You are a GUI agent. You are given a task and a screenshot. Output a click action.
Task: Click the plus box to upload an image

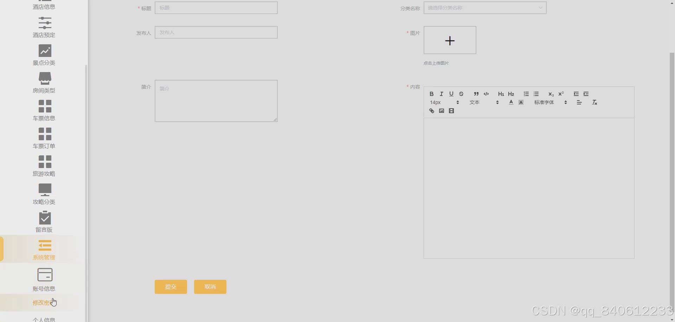pyautogui.click(x=450, y=40)
